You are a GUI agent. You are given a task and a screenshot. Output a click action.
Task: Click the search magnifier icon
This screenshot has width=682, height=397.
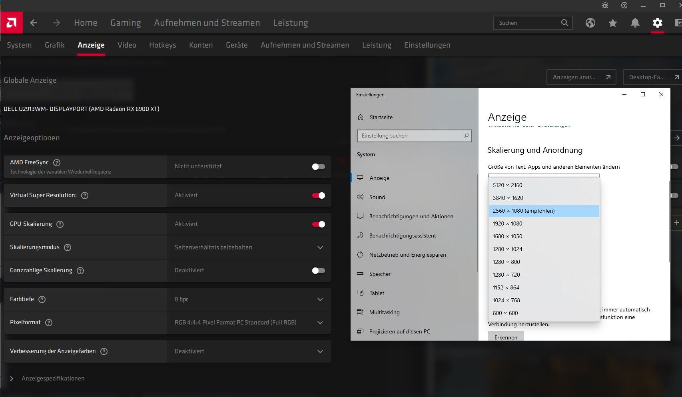tap(564, 23)
